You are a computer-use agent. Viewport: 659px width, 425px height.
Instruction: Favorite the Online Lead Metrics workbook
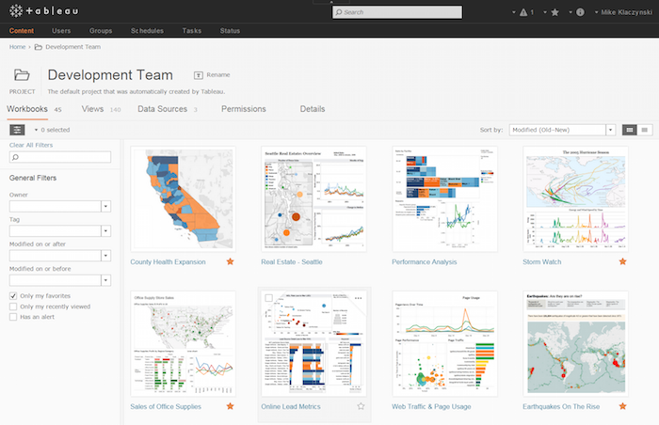361,406
